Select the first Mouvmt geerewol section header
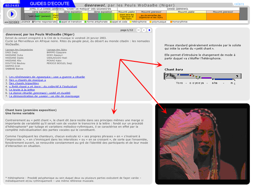Screen dimensions: 255x185 pos(151,12)
